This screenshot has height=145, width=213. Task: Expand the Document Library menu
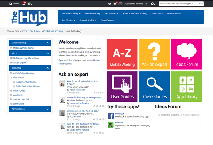click(x=71, y=14)
